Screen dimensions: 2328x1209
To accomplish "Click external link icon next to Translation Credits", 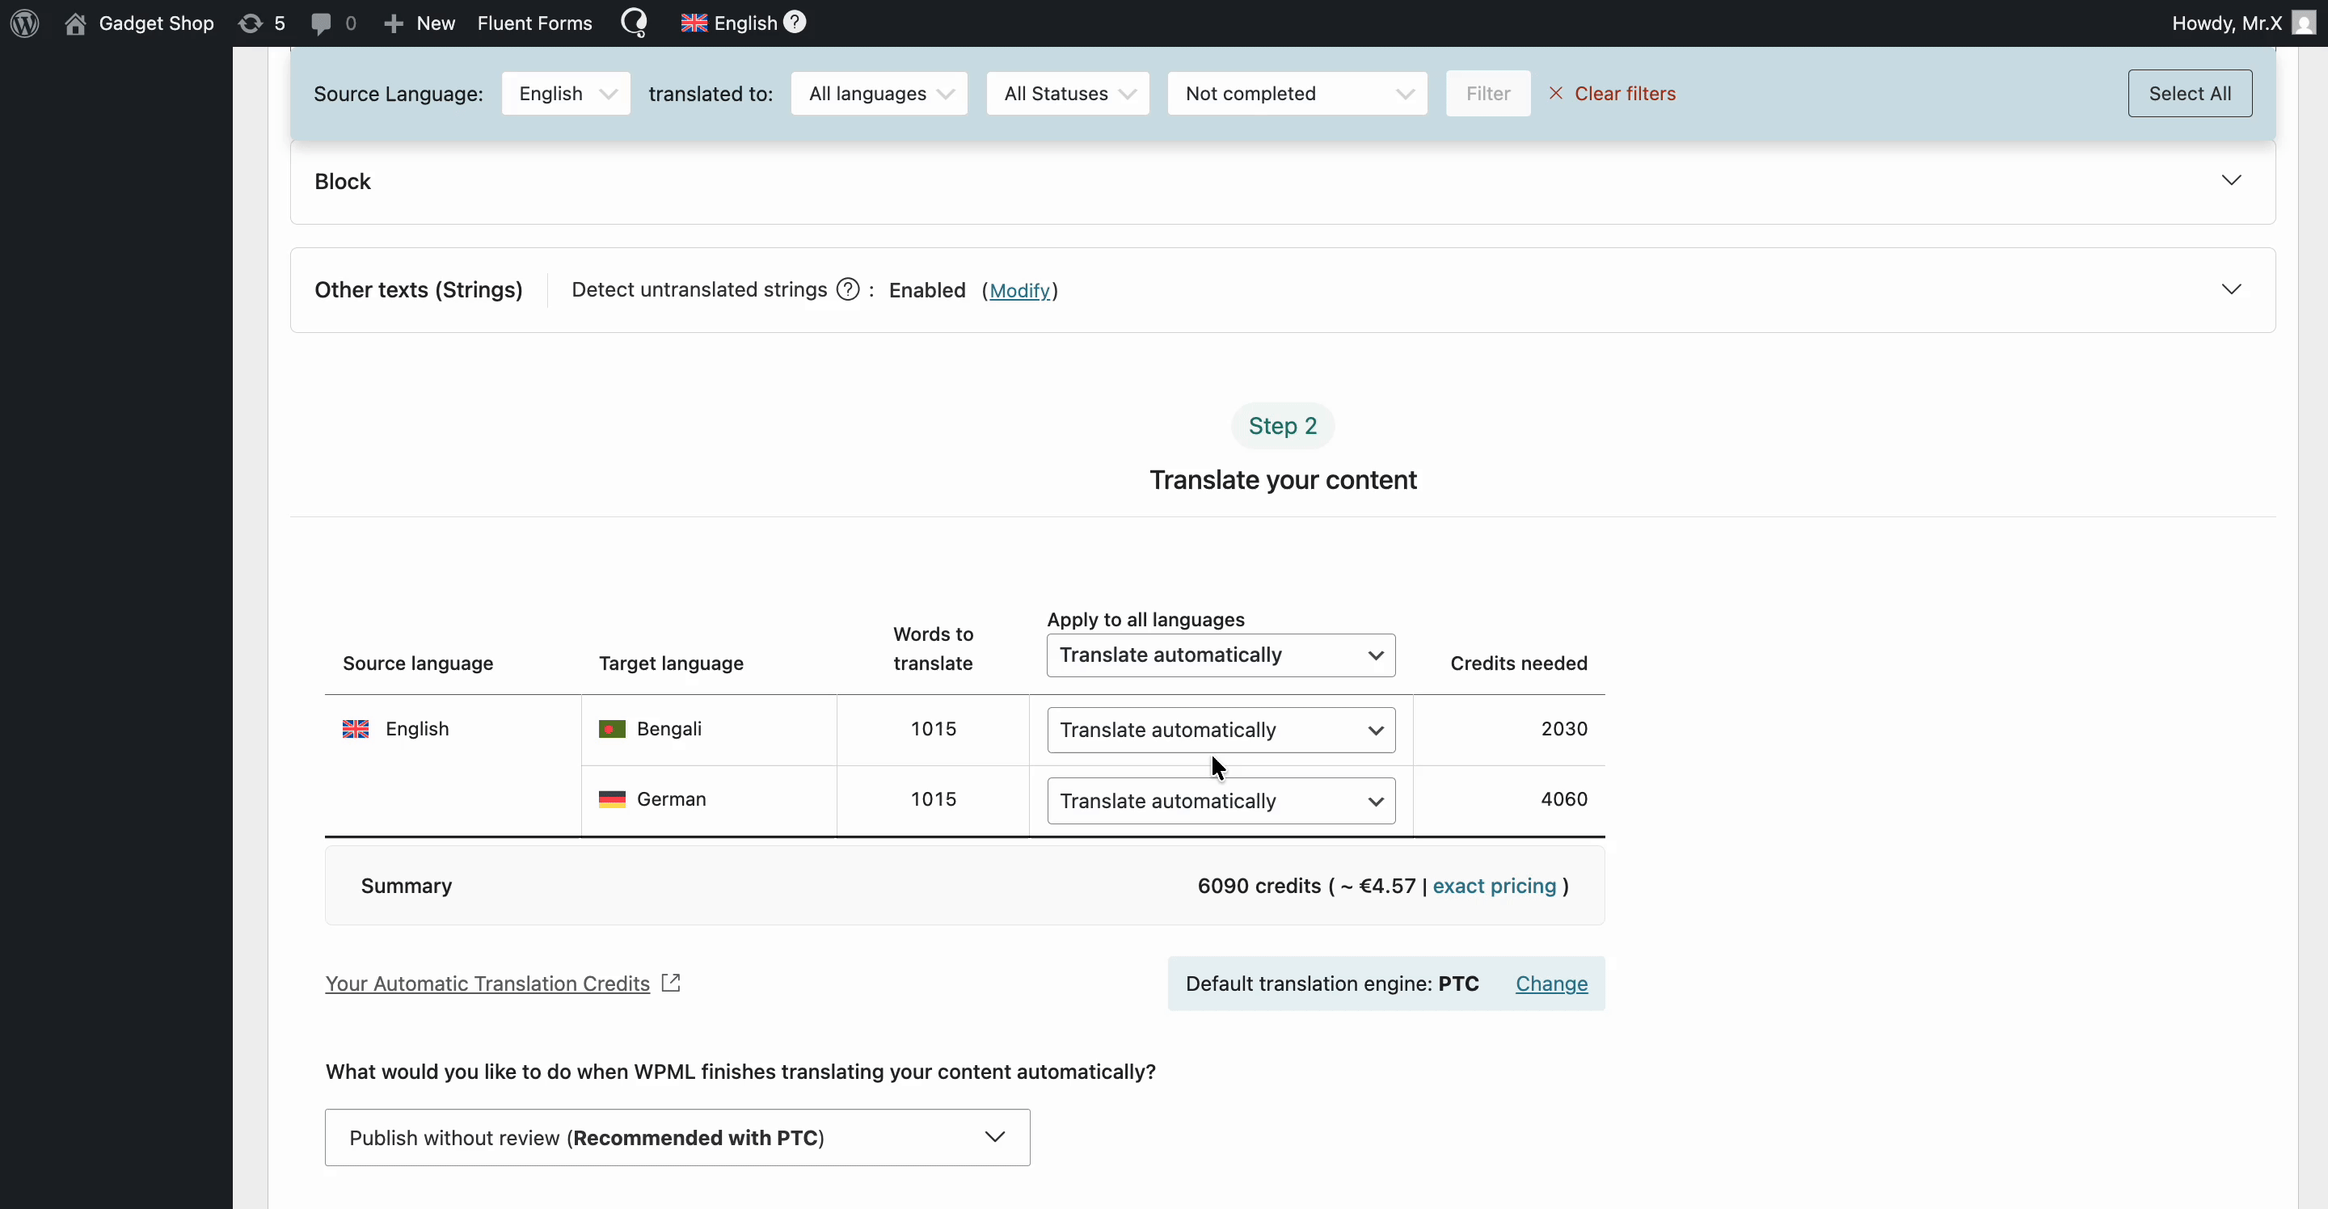I will click(671, 982).
